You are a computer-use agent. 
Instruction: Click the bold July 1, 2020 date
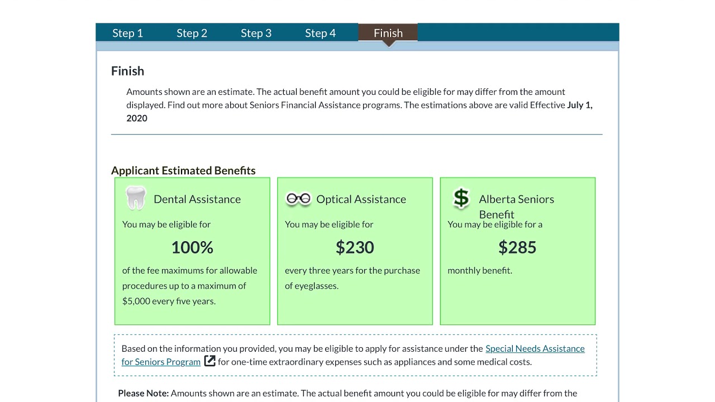pyautogui.click(x=579, y=105)
